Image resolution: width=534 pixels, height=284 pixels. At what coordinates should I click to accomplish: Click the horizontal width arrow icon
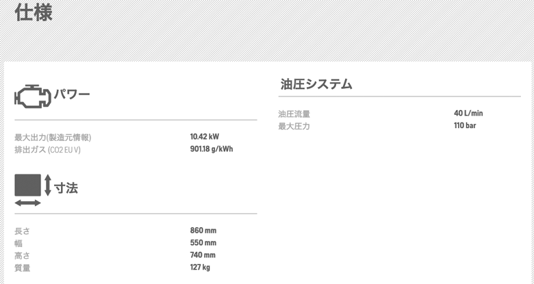(27, 203)
